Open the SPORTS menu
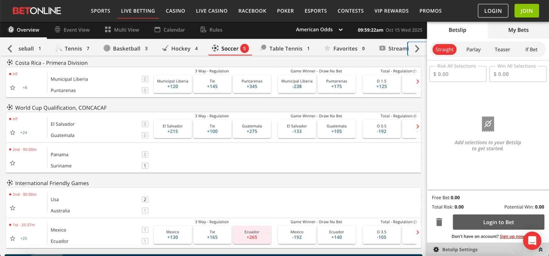 pyautogui.click(x=101, y=11)
